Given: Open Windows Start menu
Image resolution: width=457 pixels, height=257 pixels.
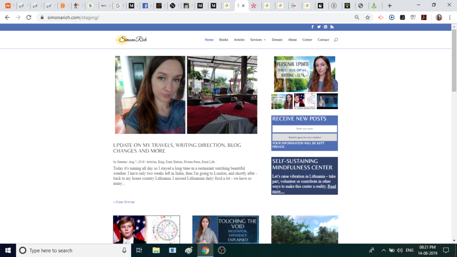Looking at the screenshot, I should 8,250.
